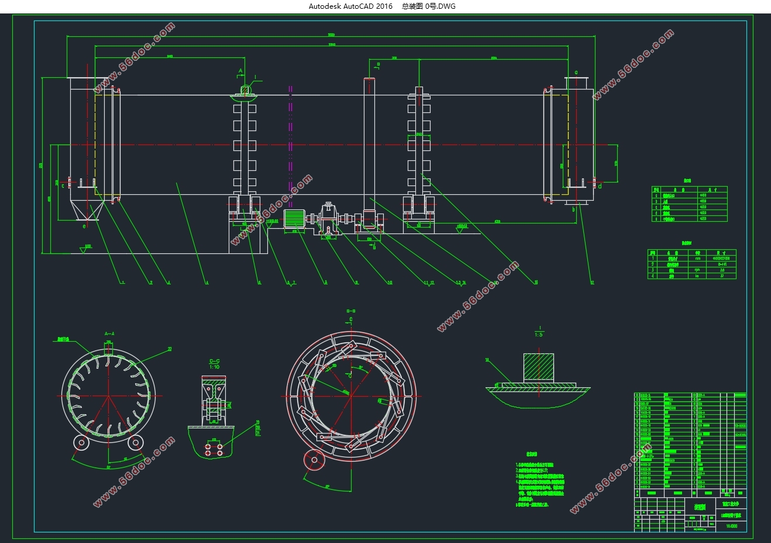Select the "A-A" section view label
This screenshot has height=543, width=771.
[x=109, y=334]
